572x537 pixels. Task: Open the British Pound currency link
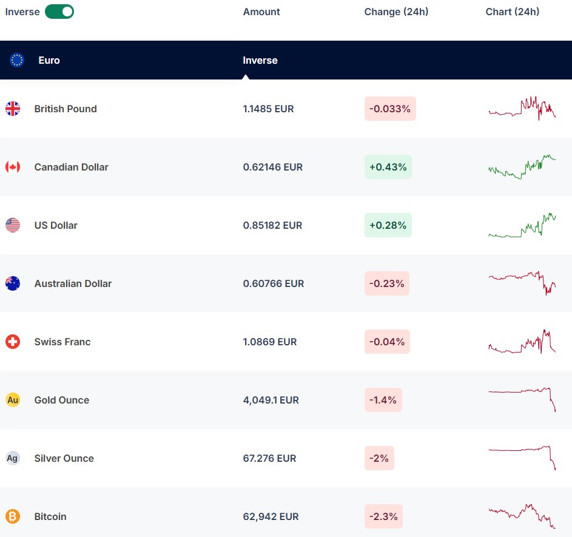coord(66,109)
